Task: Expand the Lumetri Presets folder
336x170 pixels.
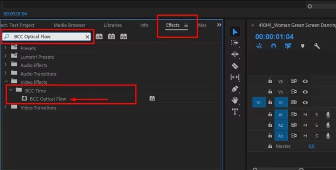Action: click(5, 56)
